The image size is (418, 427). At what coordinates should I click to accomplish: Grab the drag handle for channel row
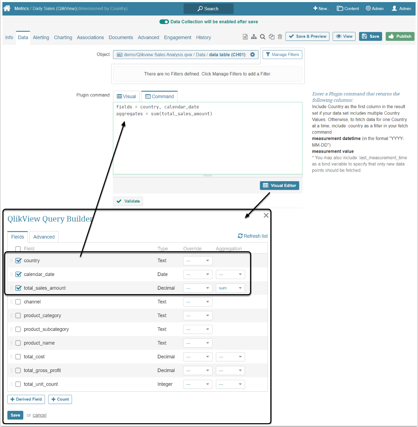coord(11,302)
